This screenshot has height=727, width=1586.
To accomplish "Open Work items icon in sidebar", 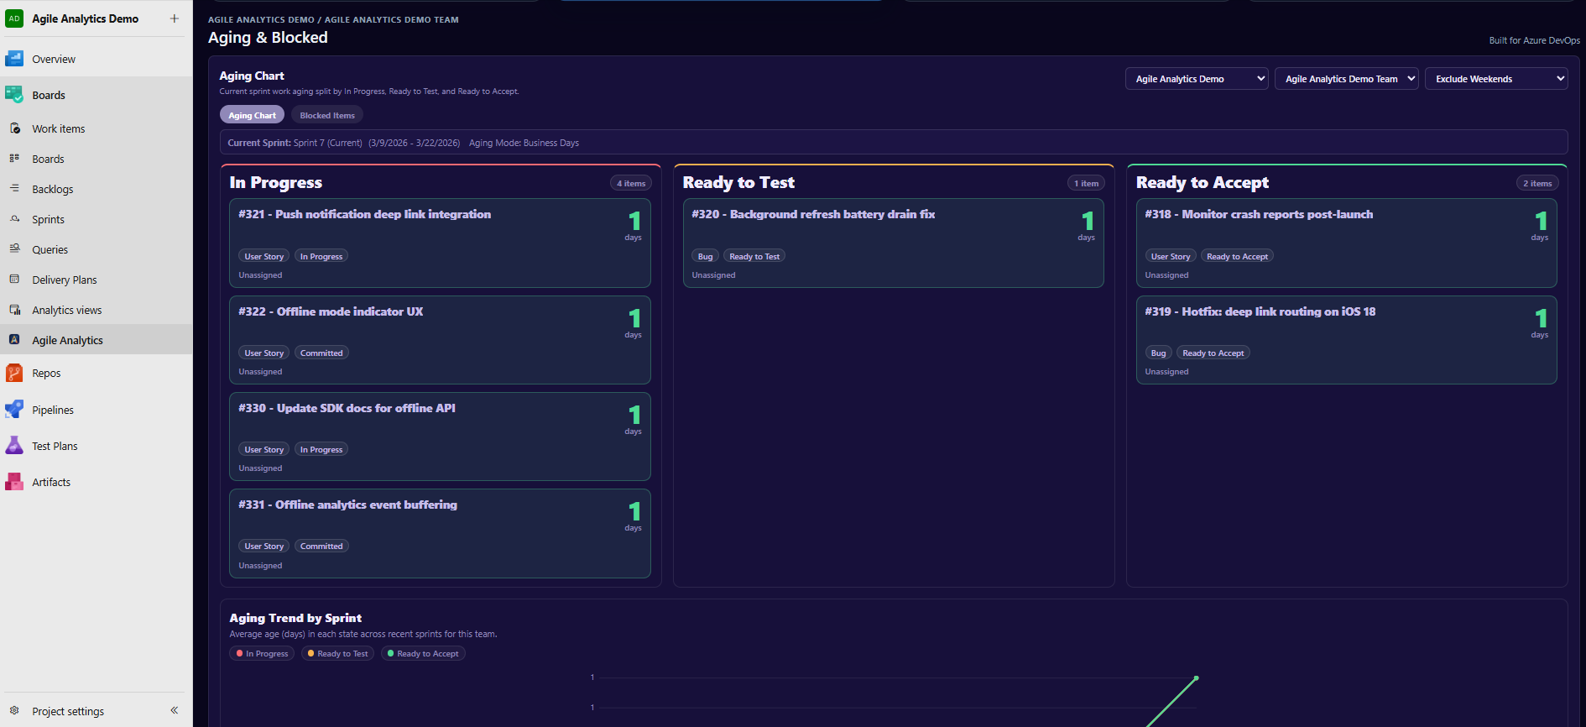I will click(x=14, y=128).
